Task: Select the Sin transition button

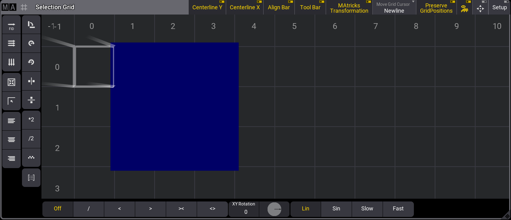Action: coord(336,209)
